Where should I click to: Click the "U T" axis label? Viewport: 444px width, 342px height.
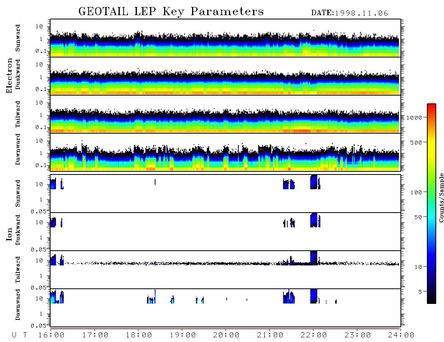pyautogui.click(x=19, y=335)
